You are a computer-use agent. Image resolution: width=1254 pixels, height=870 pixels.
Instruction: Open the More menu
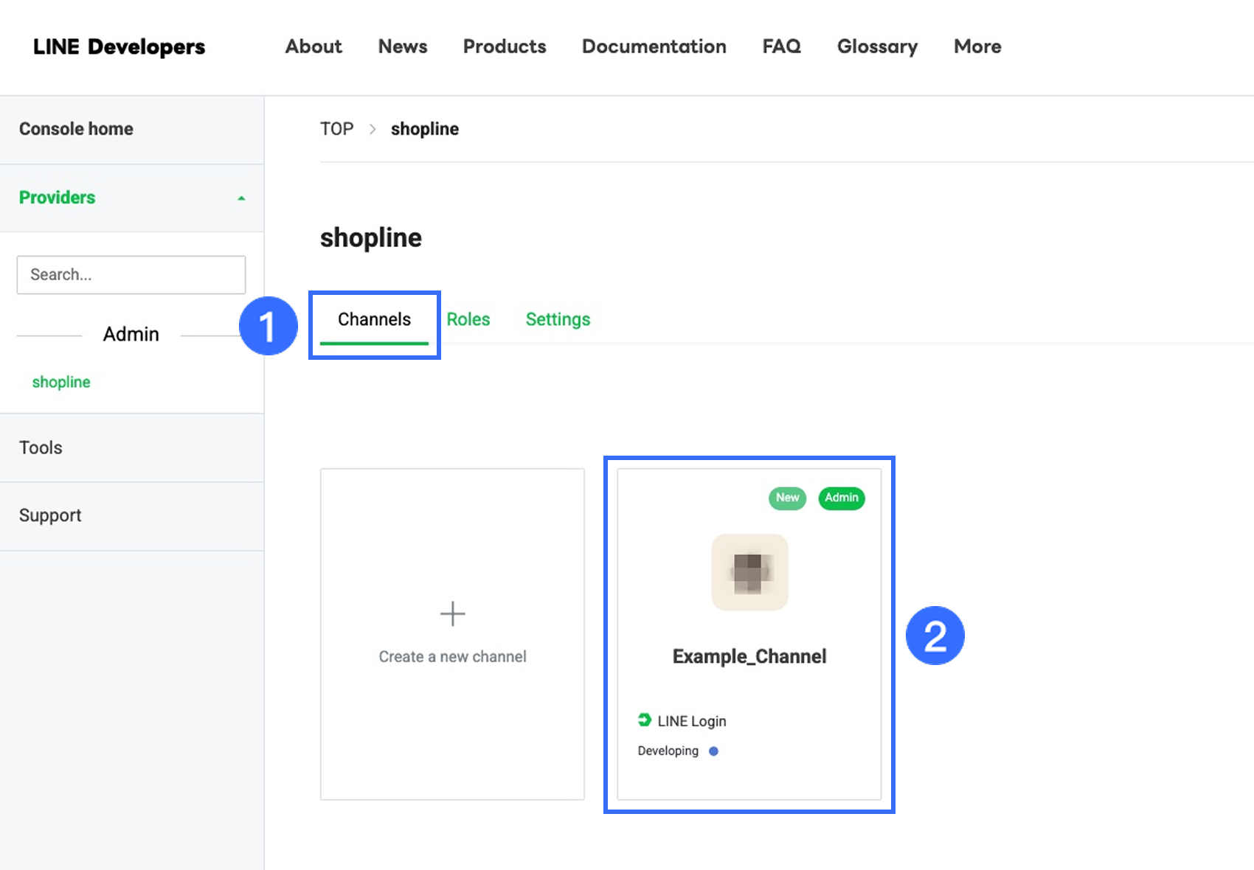977,46
